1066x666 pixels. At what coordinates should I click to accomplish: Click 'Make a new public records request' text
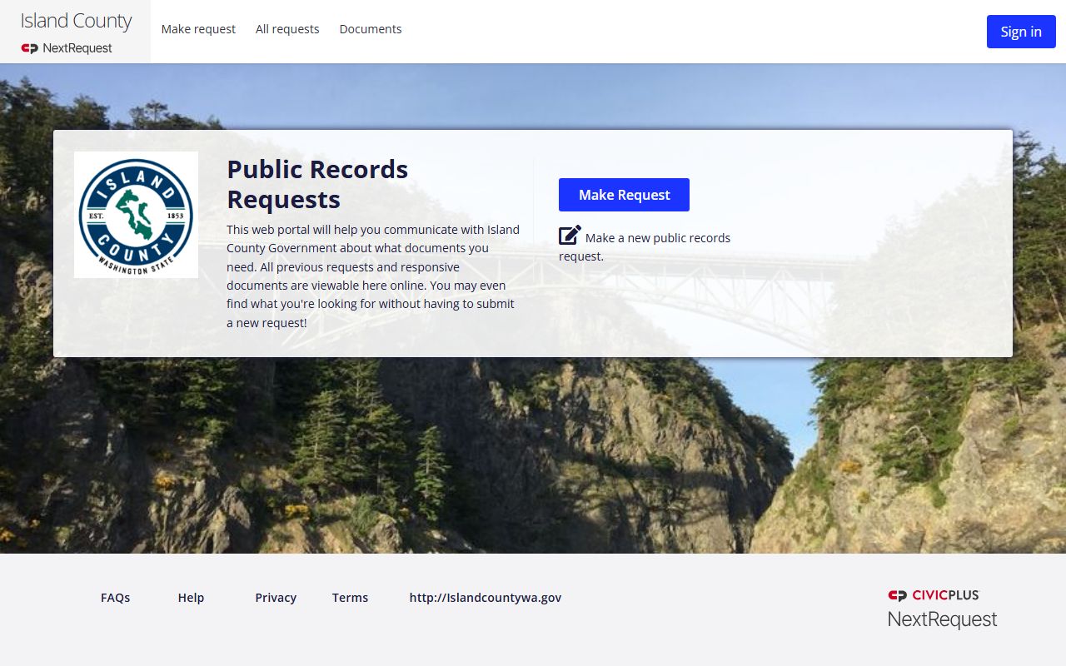(645, 247)
